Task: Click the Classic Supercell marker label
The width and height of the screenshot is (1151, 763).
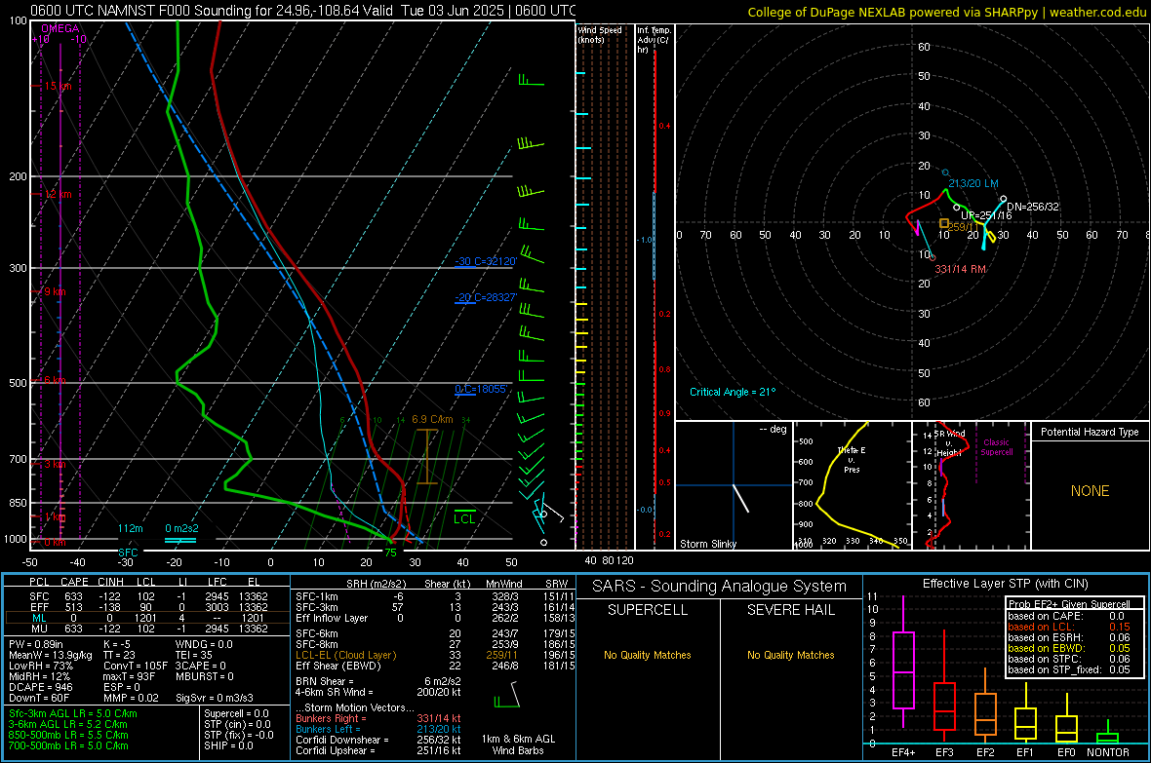Action: tap(997, 447)
